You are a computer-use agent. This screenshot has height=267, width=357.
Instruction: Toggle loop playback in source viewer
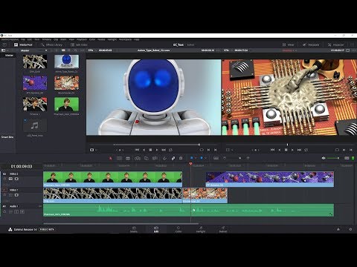pyautogui.click(x=170, y=150)
